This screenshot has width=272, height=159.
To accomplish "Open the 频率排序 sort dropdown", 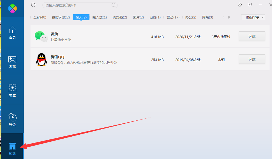I will click(x=253, y=17).
